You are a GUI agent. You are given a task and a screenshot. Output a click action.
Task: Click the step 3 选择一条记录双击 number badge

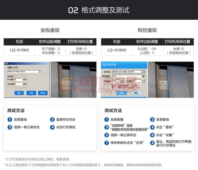(10, 127)
